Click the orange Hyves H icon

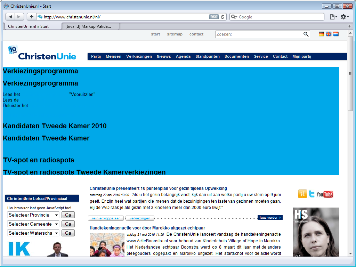pos(302,194)
